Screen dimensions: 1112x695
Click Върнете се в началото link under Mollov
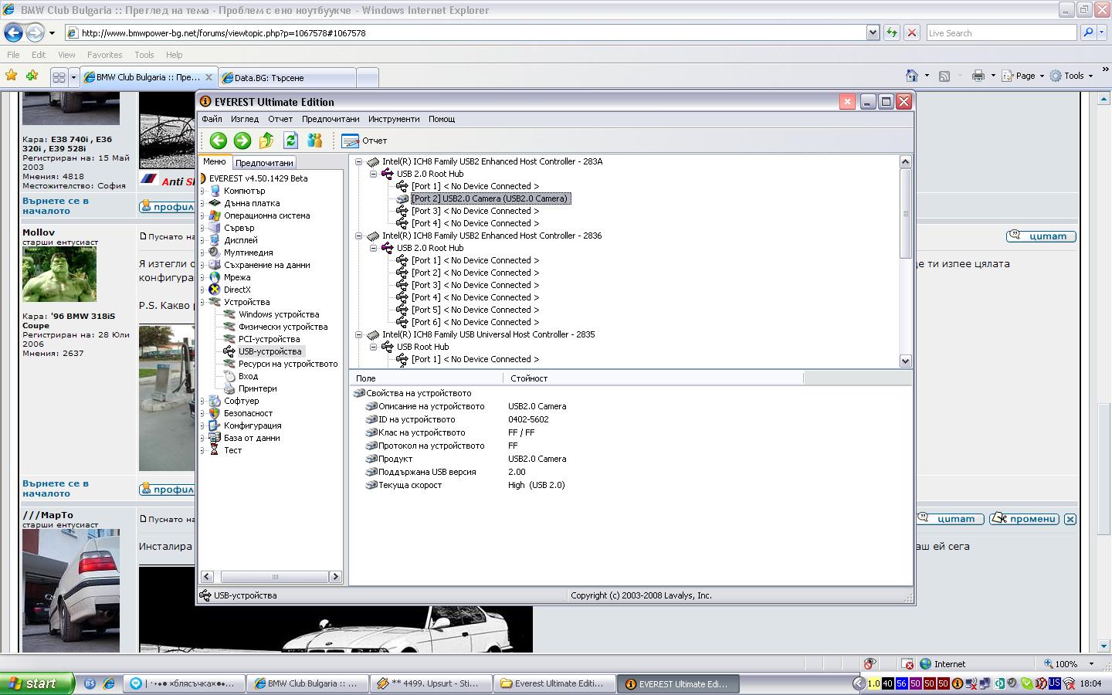click(x=55, y=488)
